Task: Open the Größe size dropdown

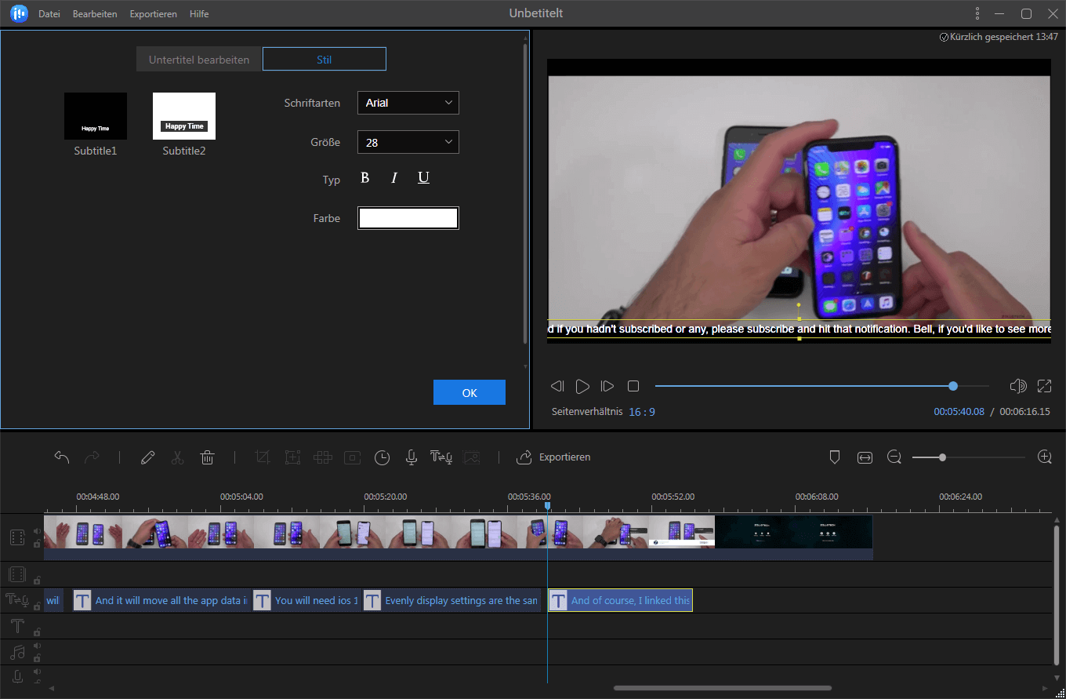Action: 408,142
